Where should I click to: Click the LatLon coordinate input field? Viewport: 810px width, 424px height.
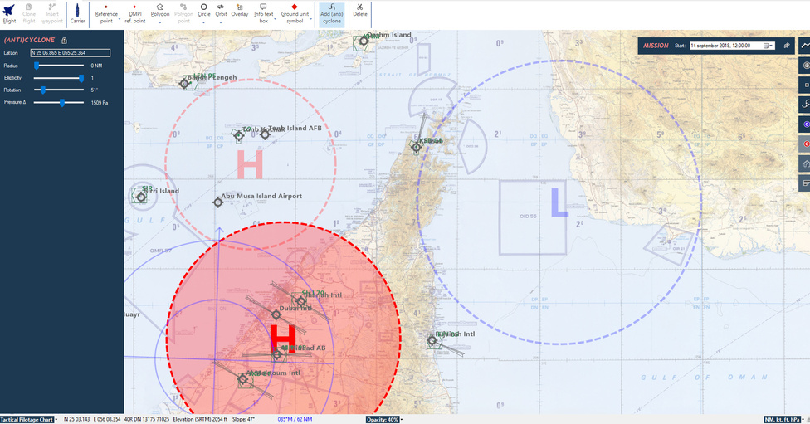coord(70,53)
